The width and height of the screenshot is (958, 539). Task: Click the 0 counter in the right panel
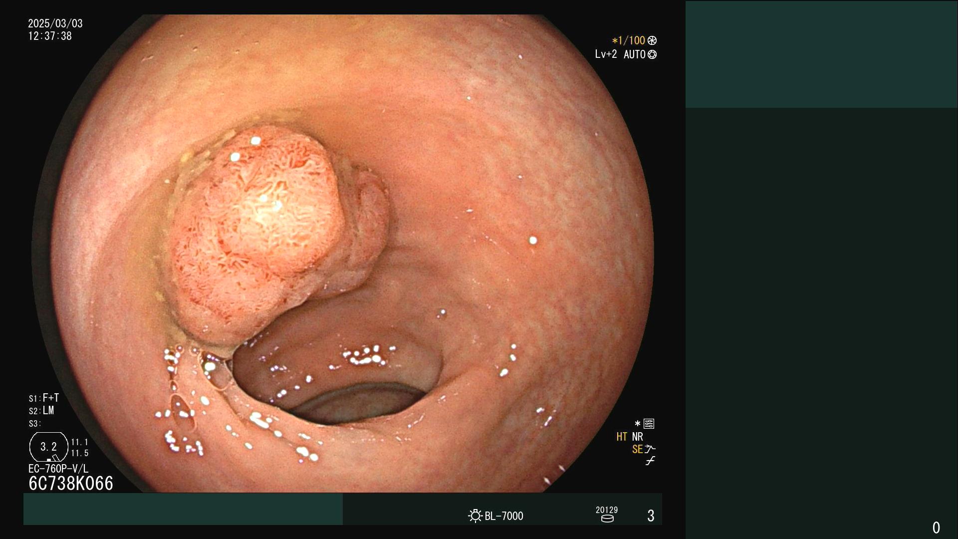tap(936, 528)
